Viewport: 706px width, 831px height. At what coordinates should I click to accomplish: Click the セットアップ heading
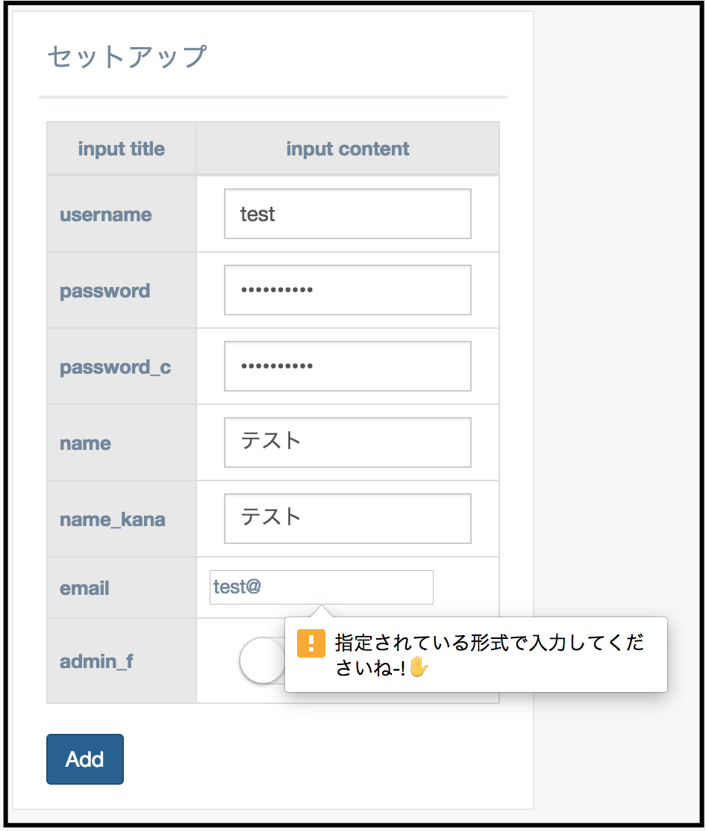127,55
